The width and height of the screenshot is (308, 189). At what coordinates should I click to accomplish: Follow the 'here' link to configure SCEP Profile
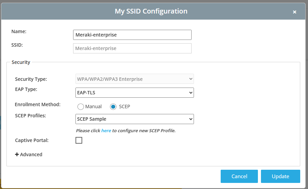tap(106, 131)
